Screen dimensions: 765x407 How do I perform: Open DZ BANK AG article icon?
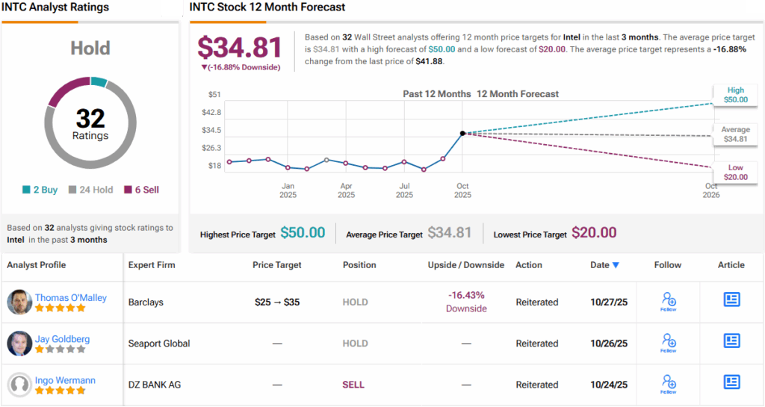point(731,382)
